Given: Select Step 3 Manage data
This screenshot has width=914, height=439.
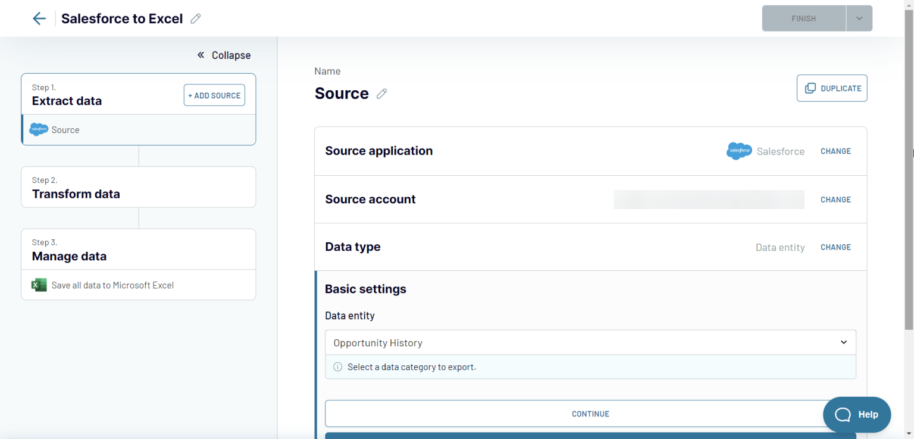Looking at the screenshot, I should (138, 249).
